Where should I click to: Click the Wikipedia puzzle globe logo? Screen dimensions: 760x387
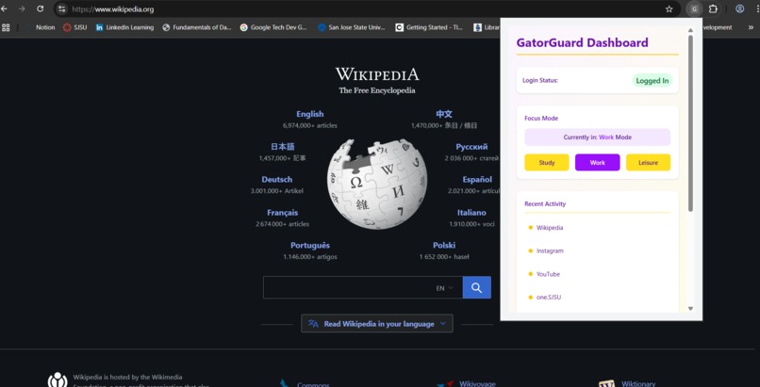[x=377, y=184]
